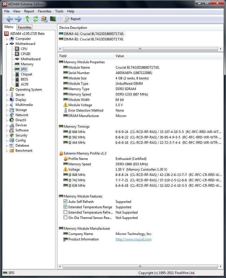Viewport: 226px width, 278px height.
Task: Select the Security tree item
Action: [x=21, y=135]
